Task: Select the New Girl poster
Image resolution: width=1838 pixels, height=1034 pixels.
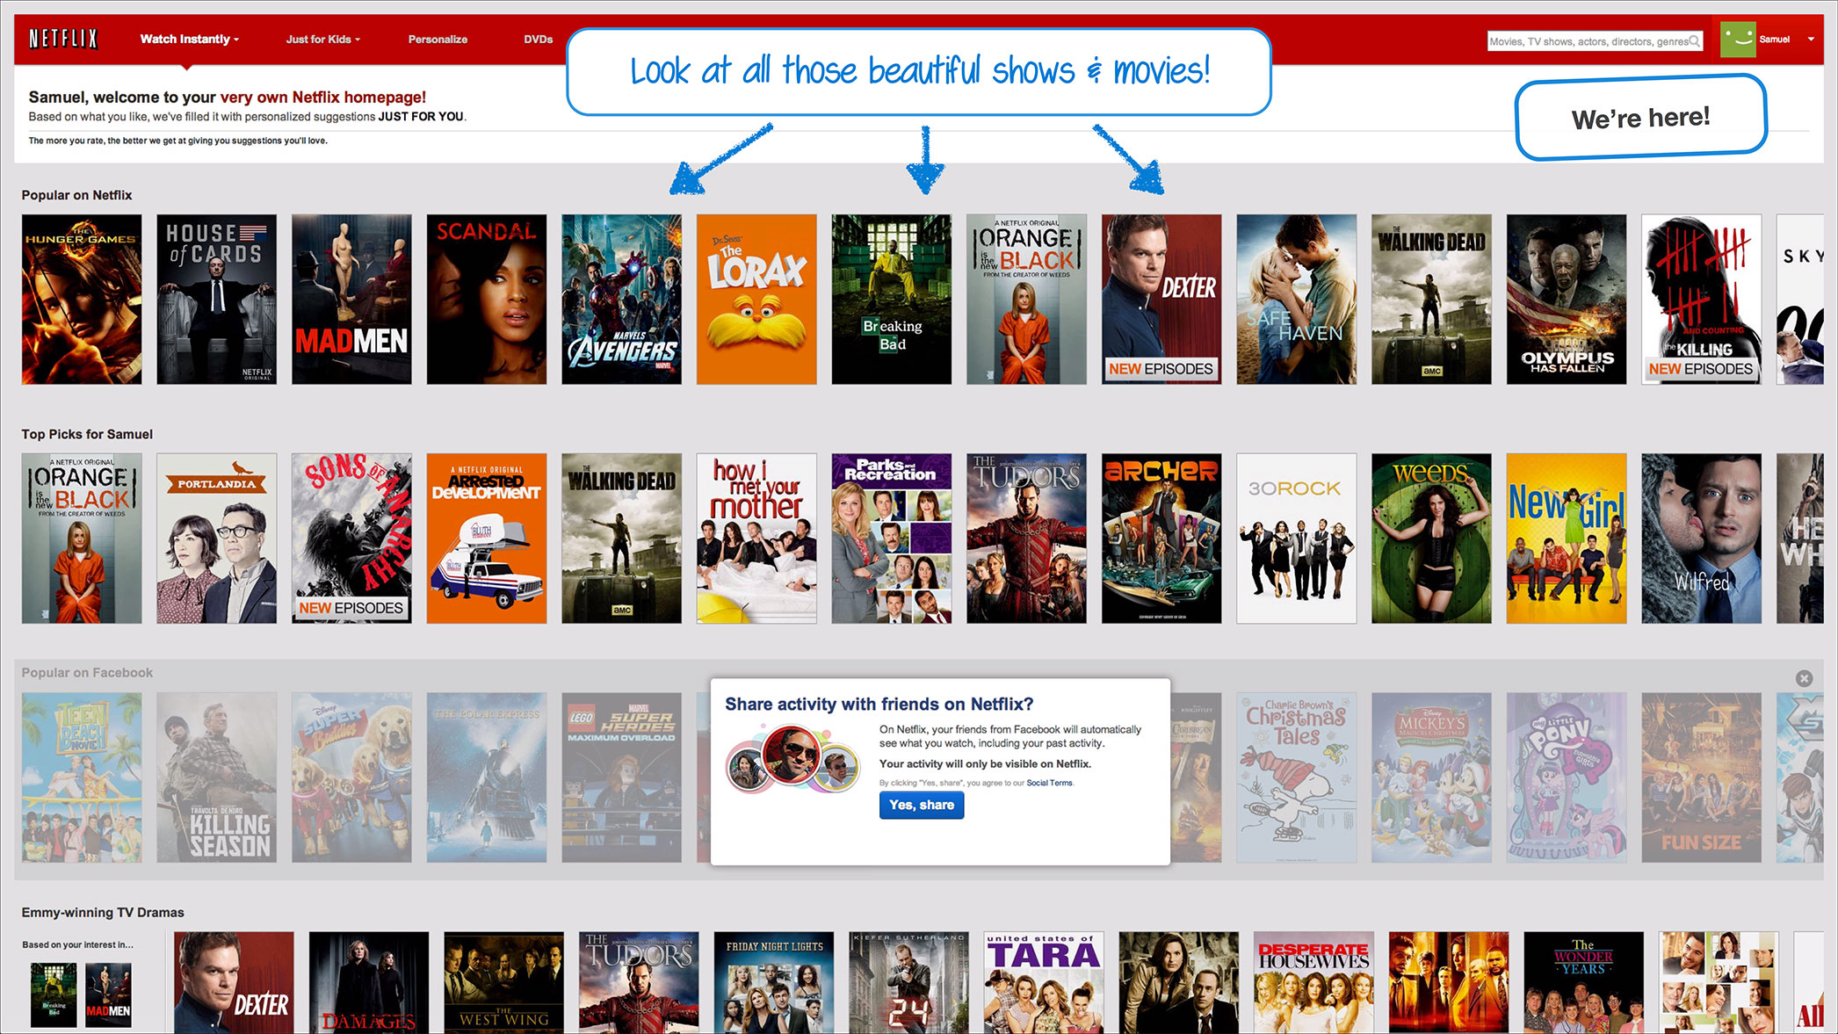Action: tap(1567, 539)
